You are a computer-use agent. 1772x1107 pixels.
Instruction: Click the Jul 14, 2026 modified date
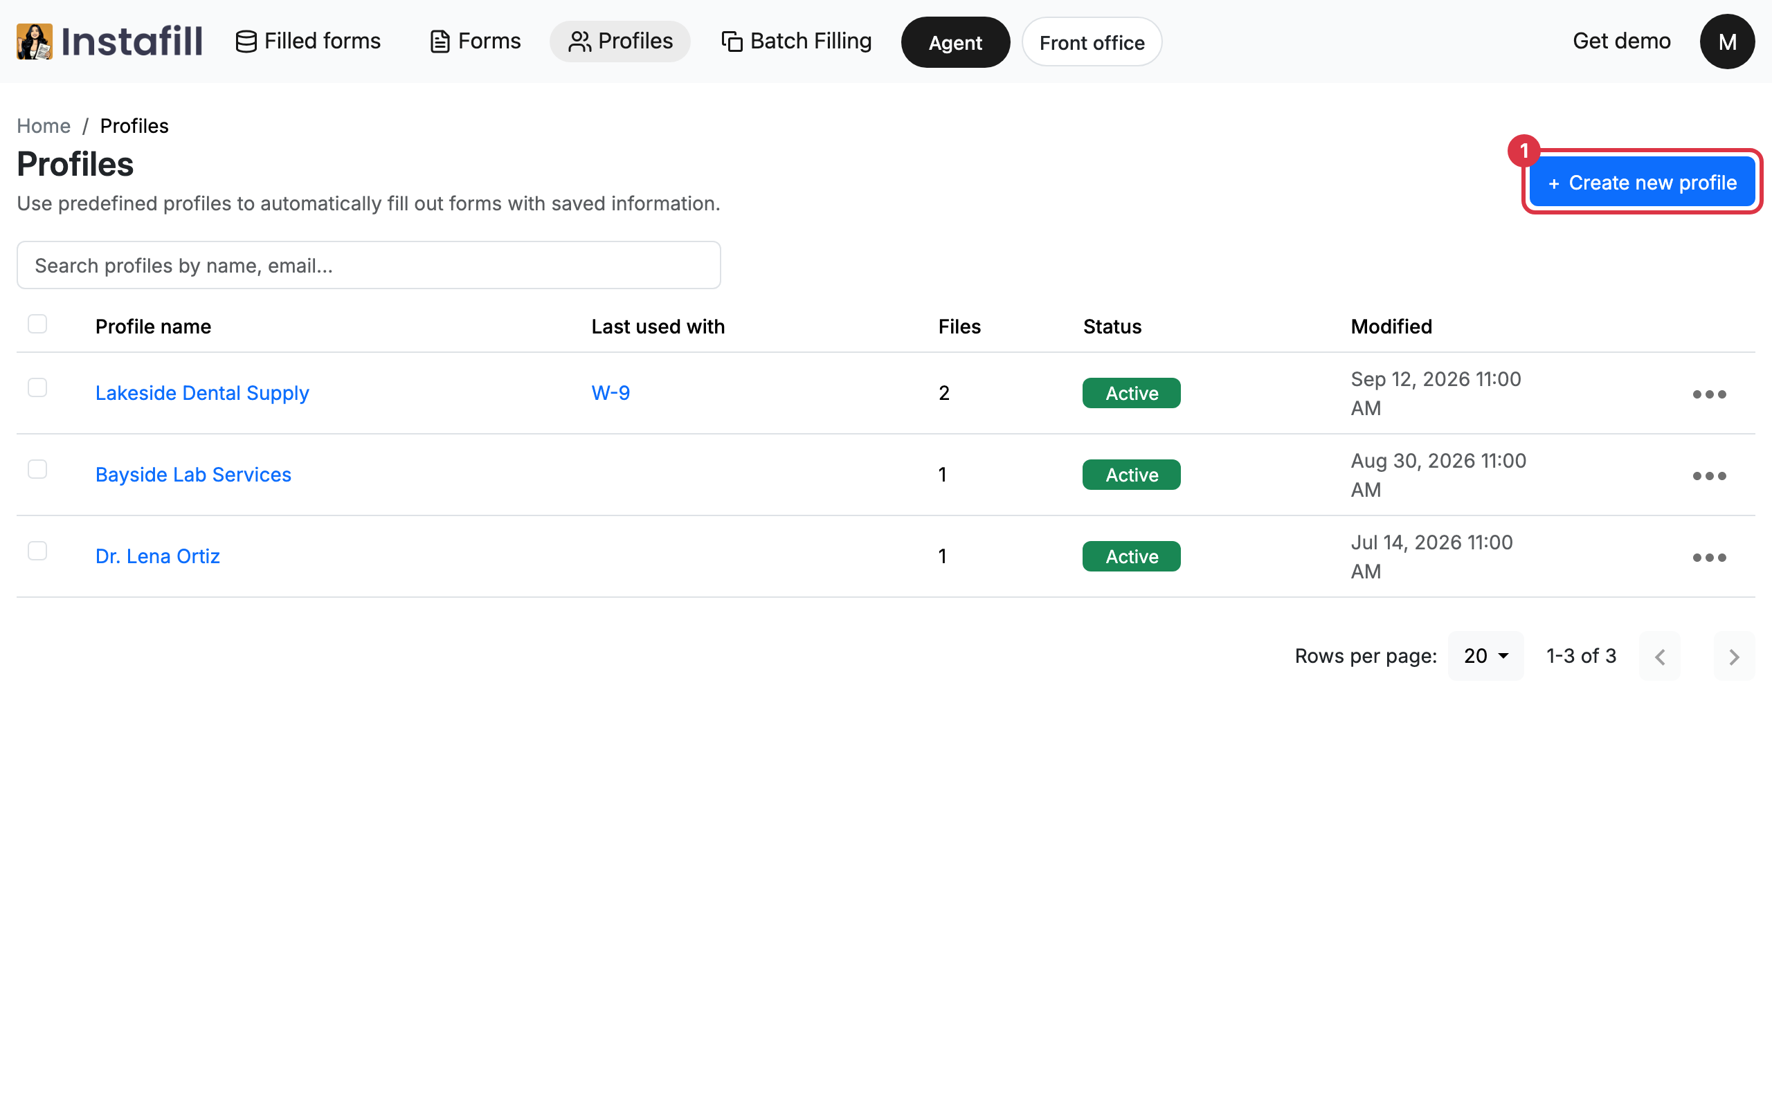[1431, 556]
